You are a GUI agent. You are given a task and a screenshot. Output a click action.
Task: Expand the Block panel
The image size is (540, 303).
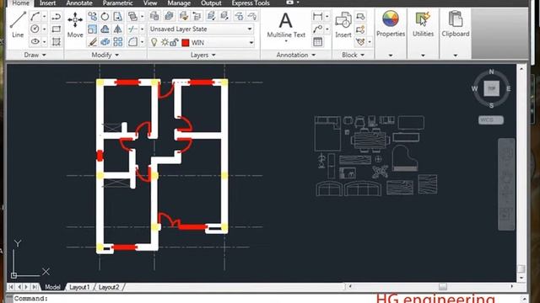coord(353,55)
